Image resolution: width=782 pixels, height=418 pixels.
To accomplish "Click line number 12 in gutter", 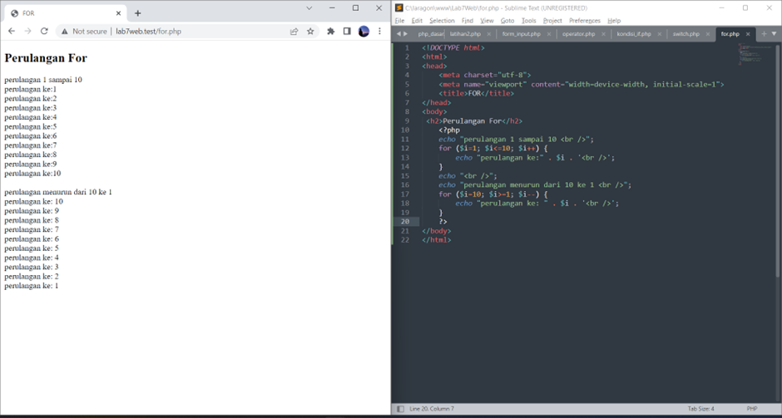I will point(404,148).
